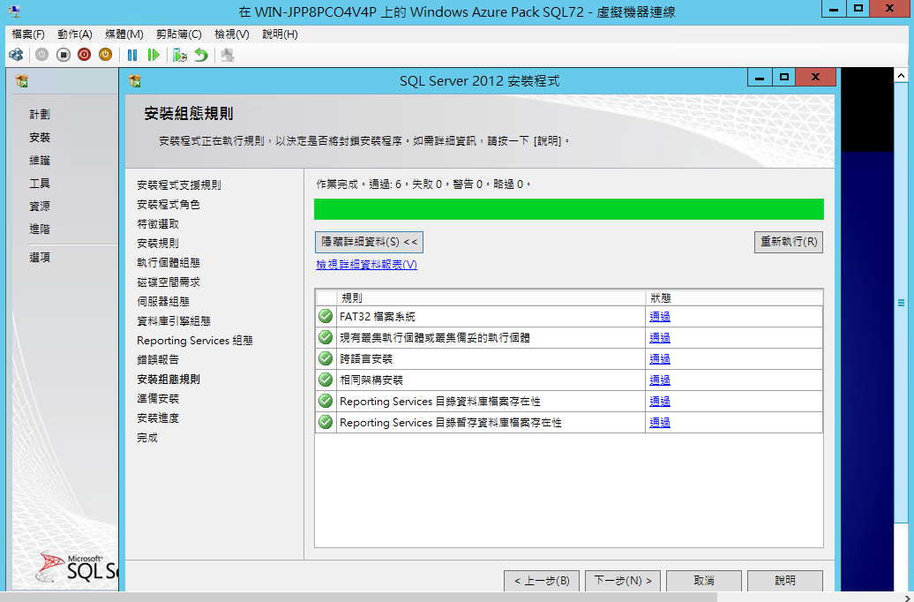The image size is (914, 602).
Task: Create a checkpoint using the toolbar icon
Action: click(180, 55)
